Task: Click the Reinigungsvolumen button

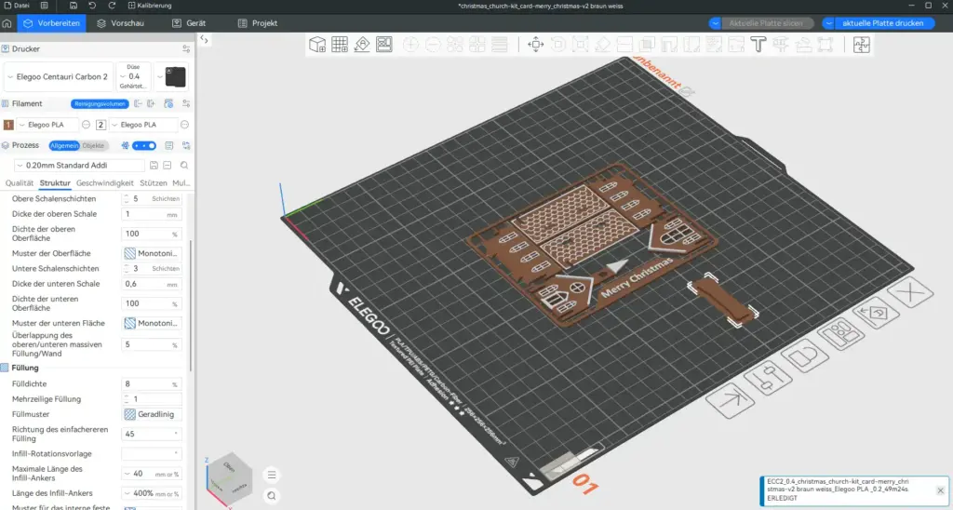Action: [100, 104]
